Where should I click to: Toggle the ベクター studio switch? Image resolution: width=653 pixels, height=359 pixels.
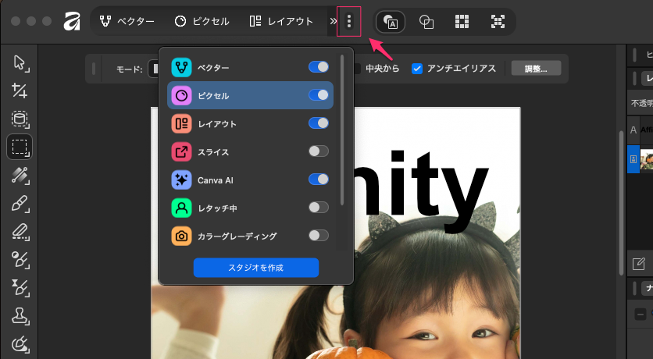tap(318, 67)
